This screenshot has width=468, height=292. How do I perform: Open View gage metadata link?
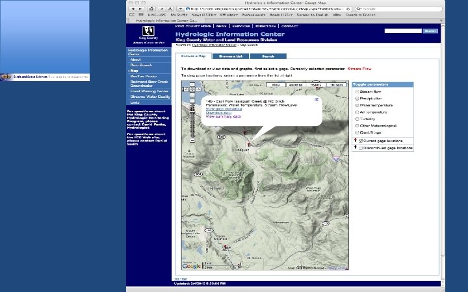pyautogui.click(x=224, y=109)
